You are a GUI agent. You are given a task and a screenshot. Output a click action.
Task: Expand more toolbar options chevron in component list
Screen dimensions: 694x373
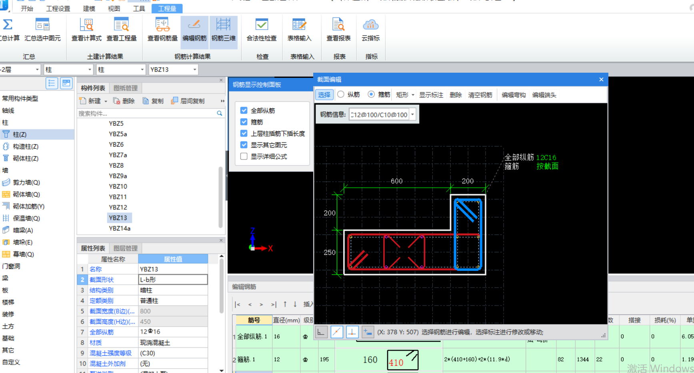(x=222, y=101)
